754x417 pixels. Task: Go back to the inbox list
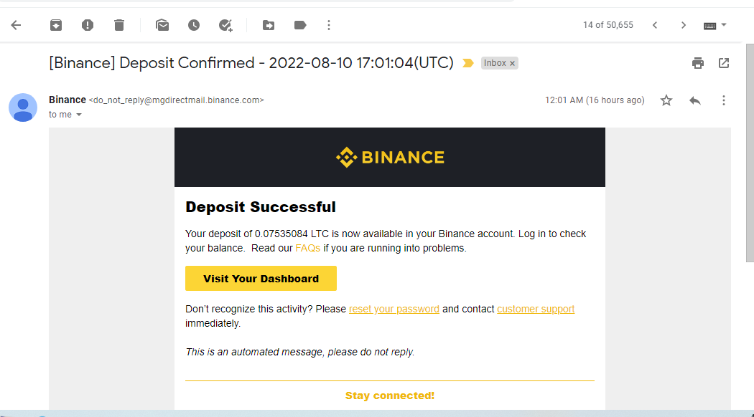[x=16, y=25]
